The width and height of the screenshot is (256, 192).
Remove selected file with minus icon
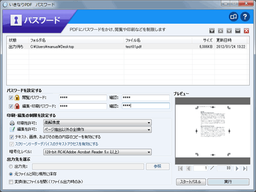238,31
